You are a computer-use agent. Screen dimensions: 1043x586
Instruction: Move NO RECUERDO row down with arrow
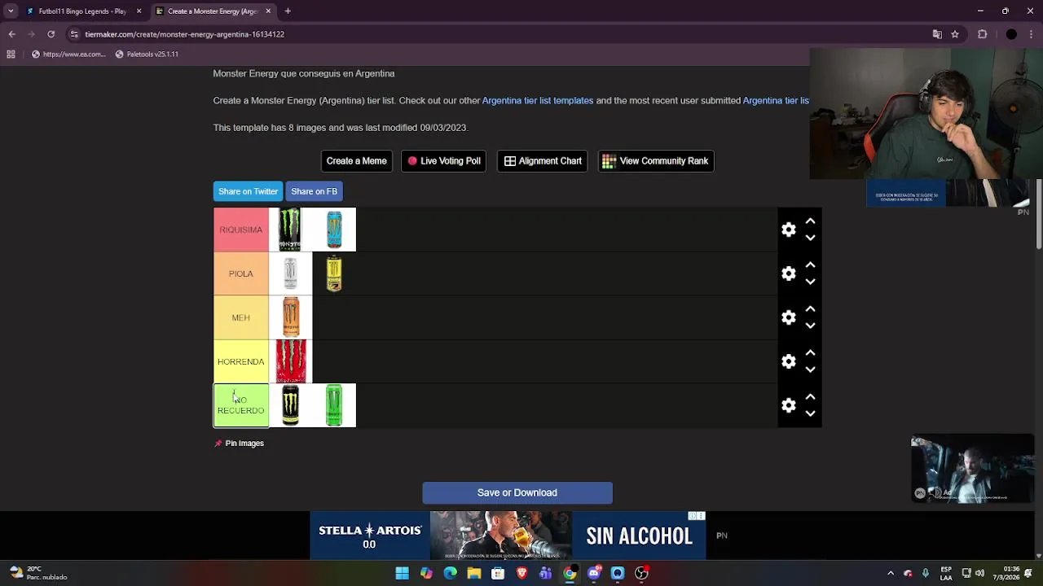[x=810, y=413]
